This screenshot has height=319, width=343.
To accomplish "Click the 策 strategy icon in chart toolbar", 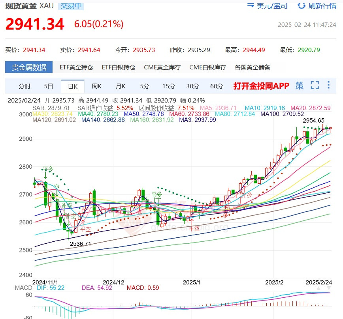I will point(300,86).
